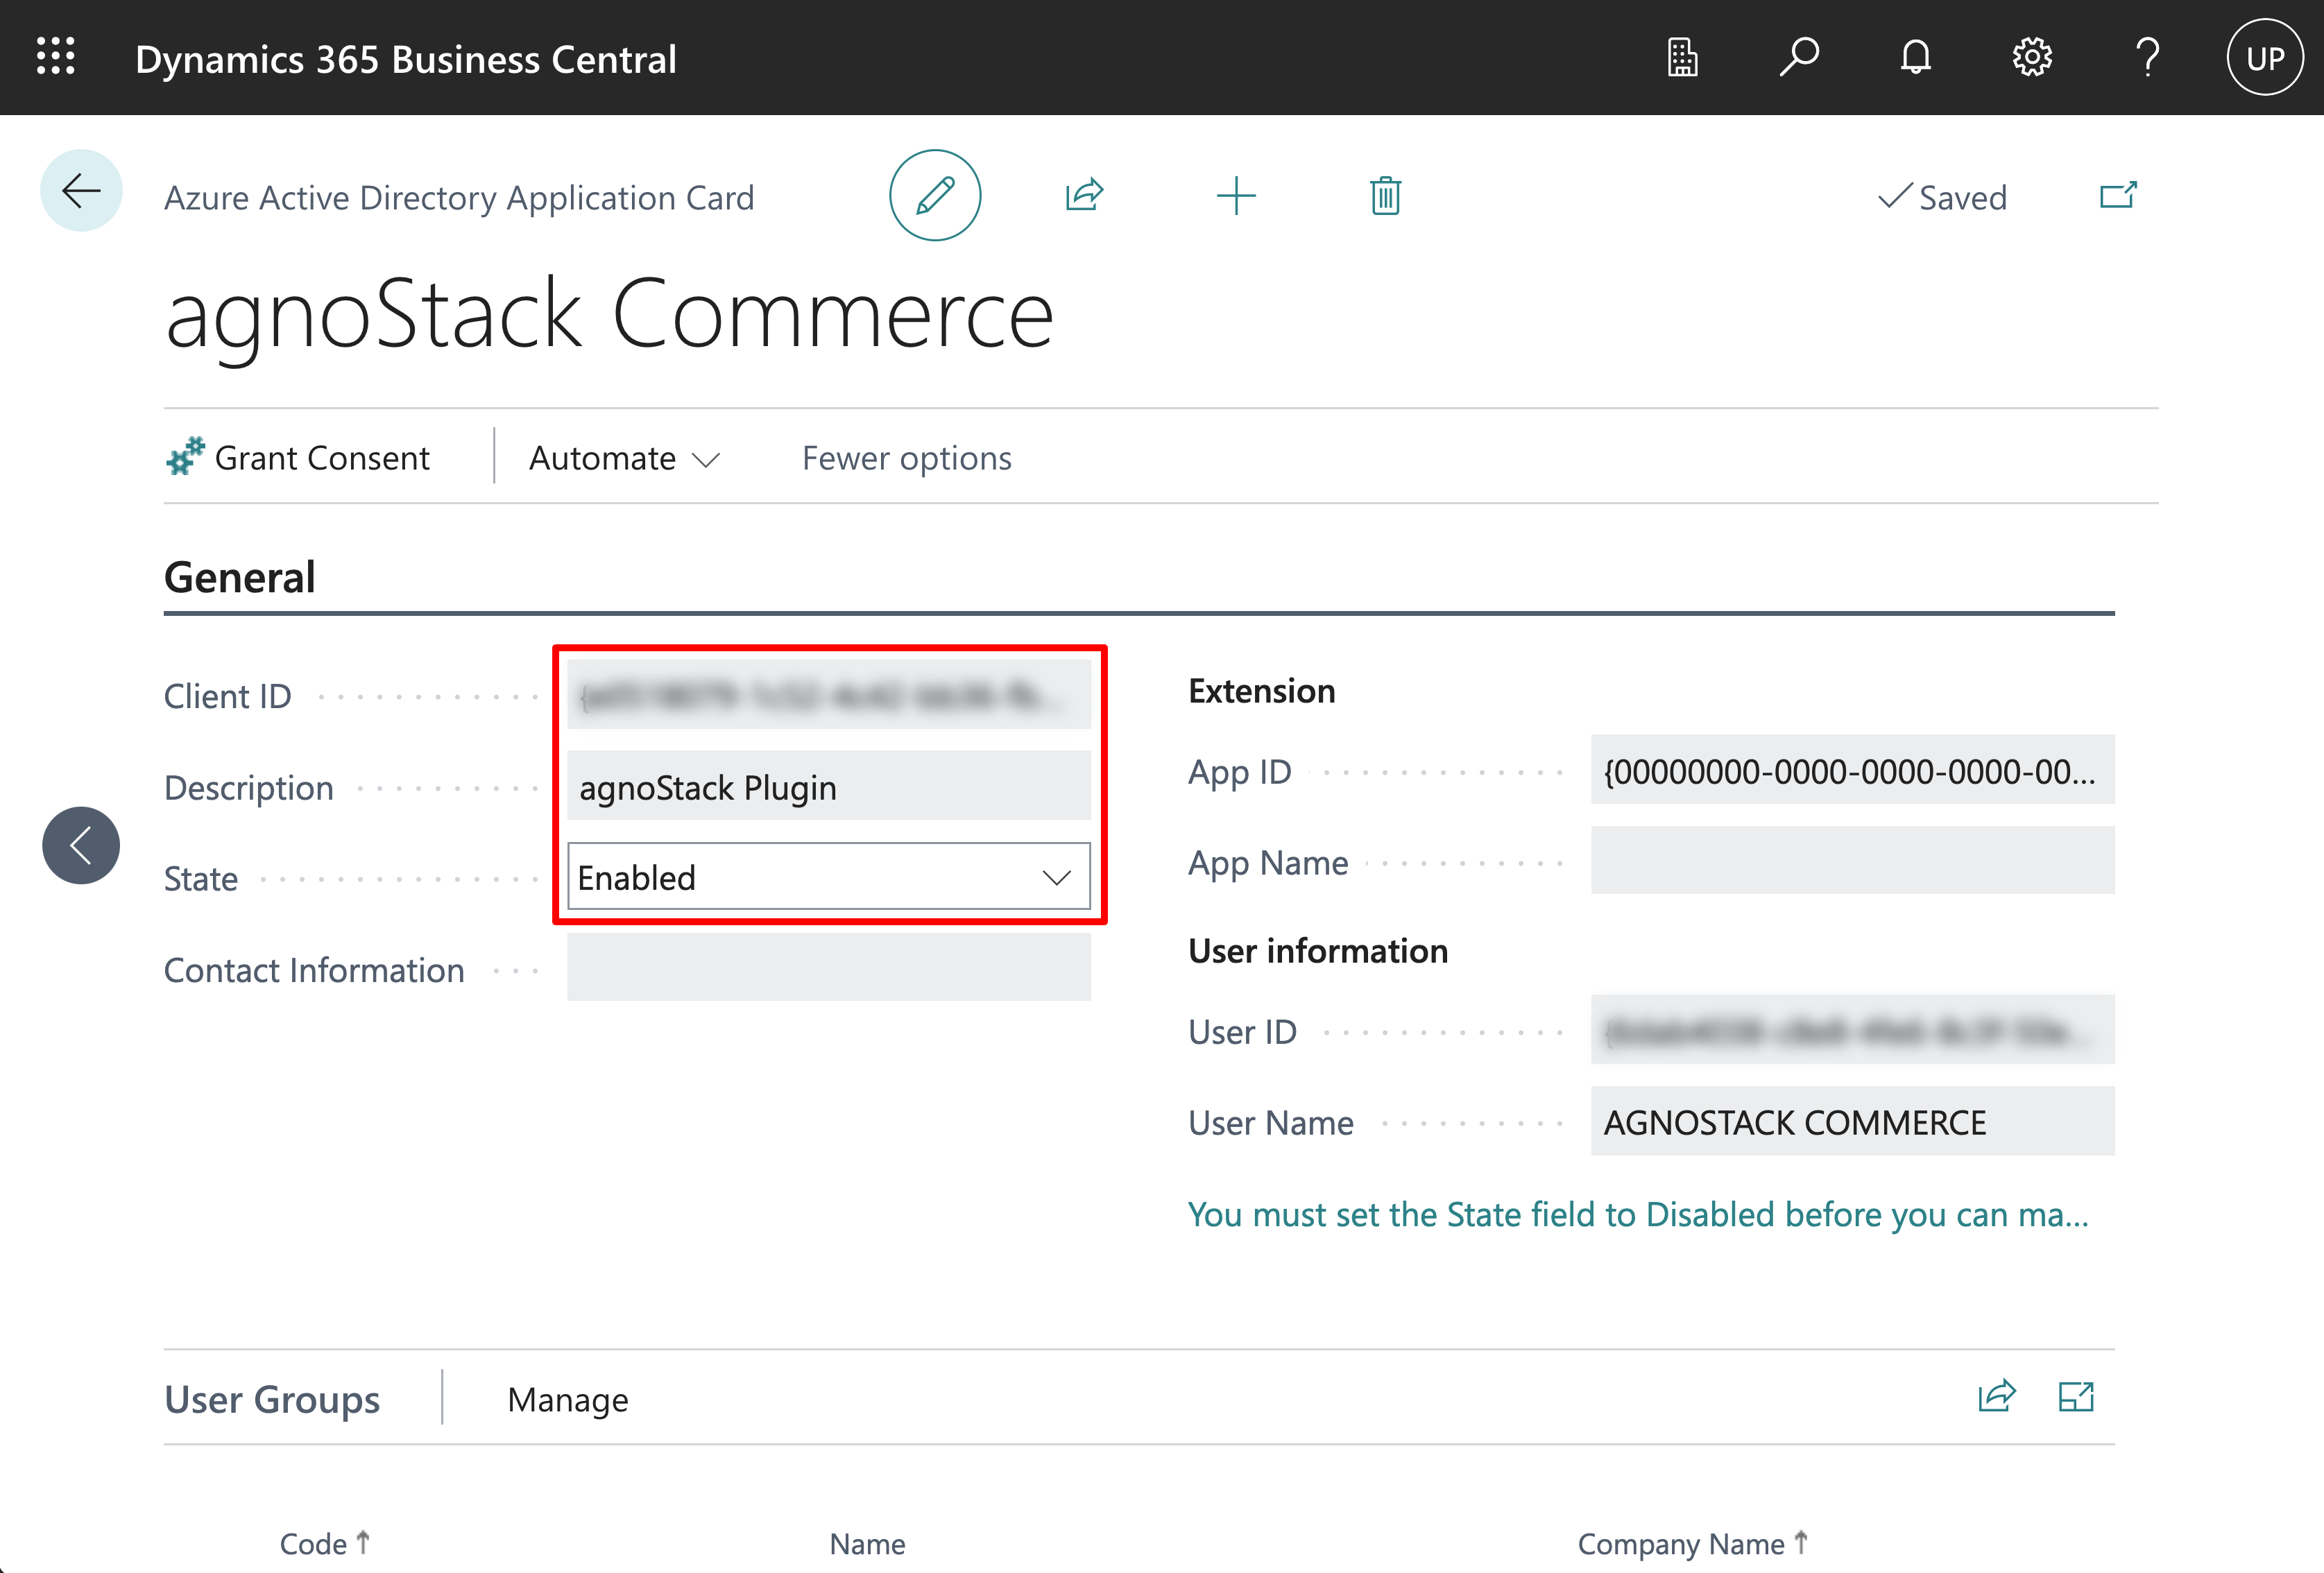Image resolution: width=2324 pixels, height=1573 pixels.
Task: Click the Saved status indicator
Action: click(x=1942, y=197)
